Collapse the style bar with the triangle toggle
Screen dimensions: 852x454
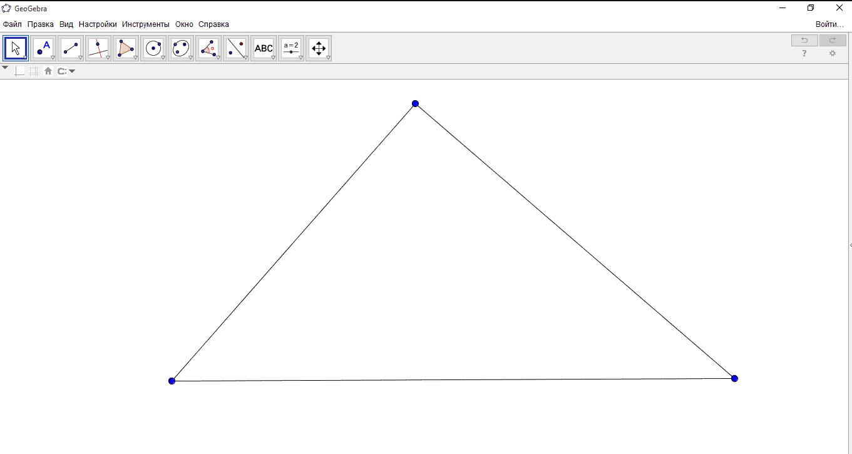(x=5, y=68)
